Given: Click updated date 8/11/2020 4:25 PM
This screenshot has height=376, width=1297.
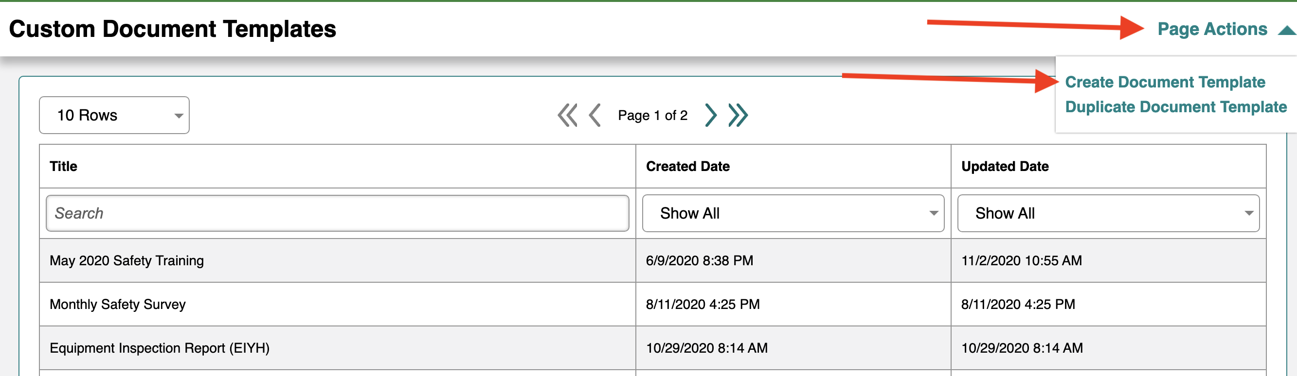Looking at the screenshot, I should pyautogui.click(x=1018, y=304).
